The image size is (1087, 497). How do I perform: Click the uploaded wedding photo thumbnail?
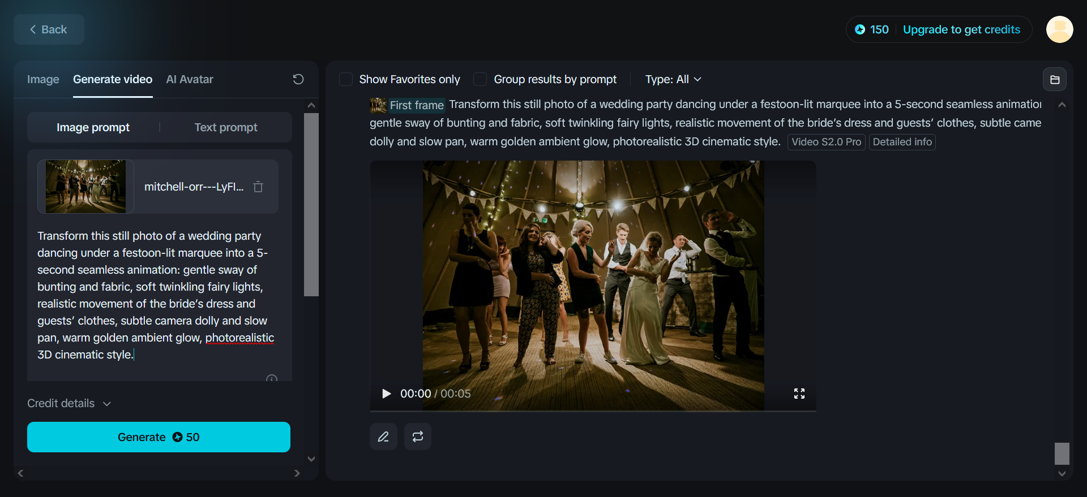click(85, 187)
